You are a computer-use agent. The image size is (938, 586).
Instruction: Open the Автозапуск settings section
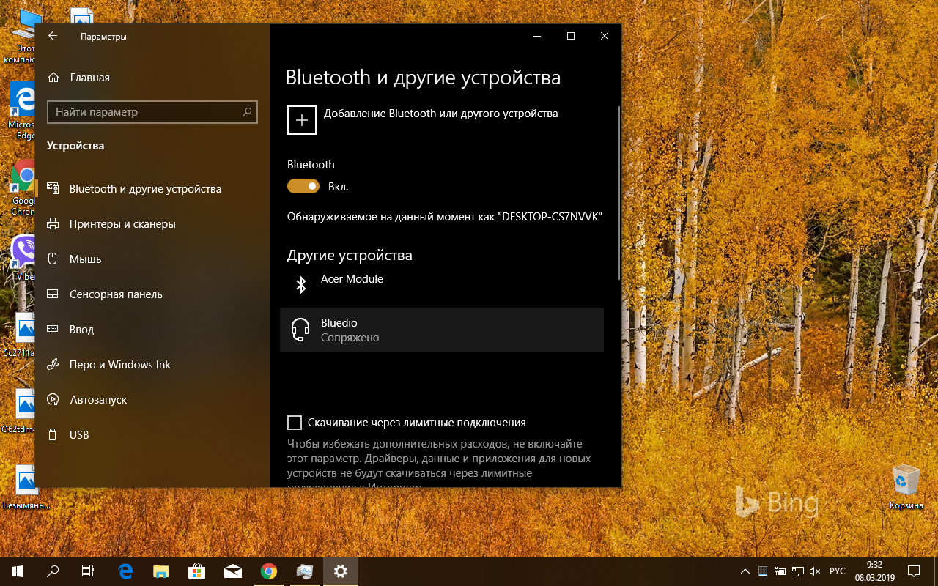[152, 400]
